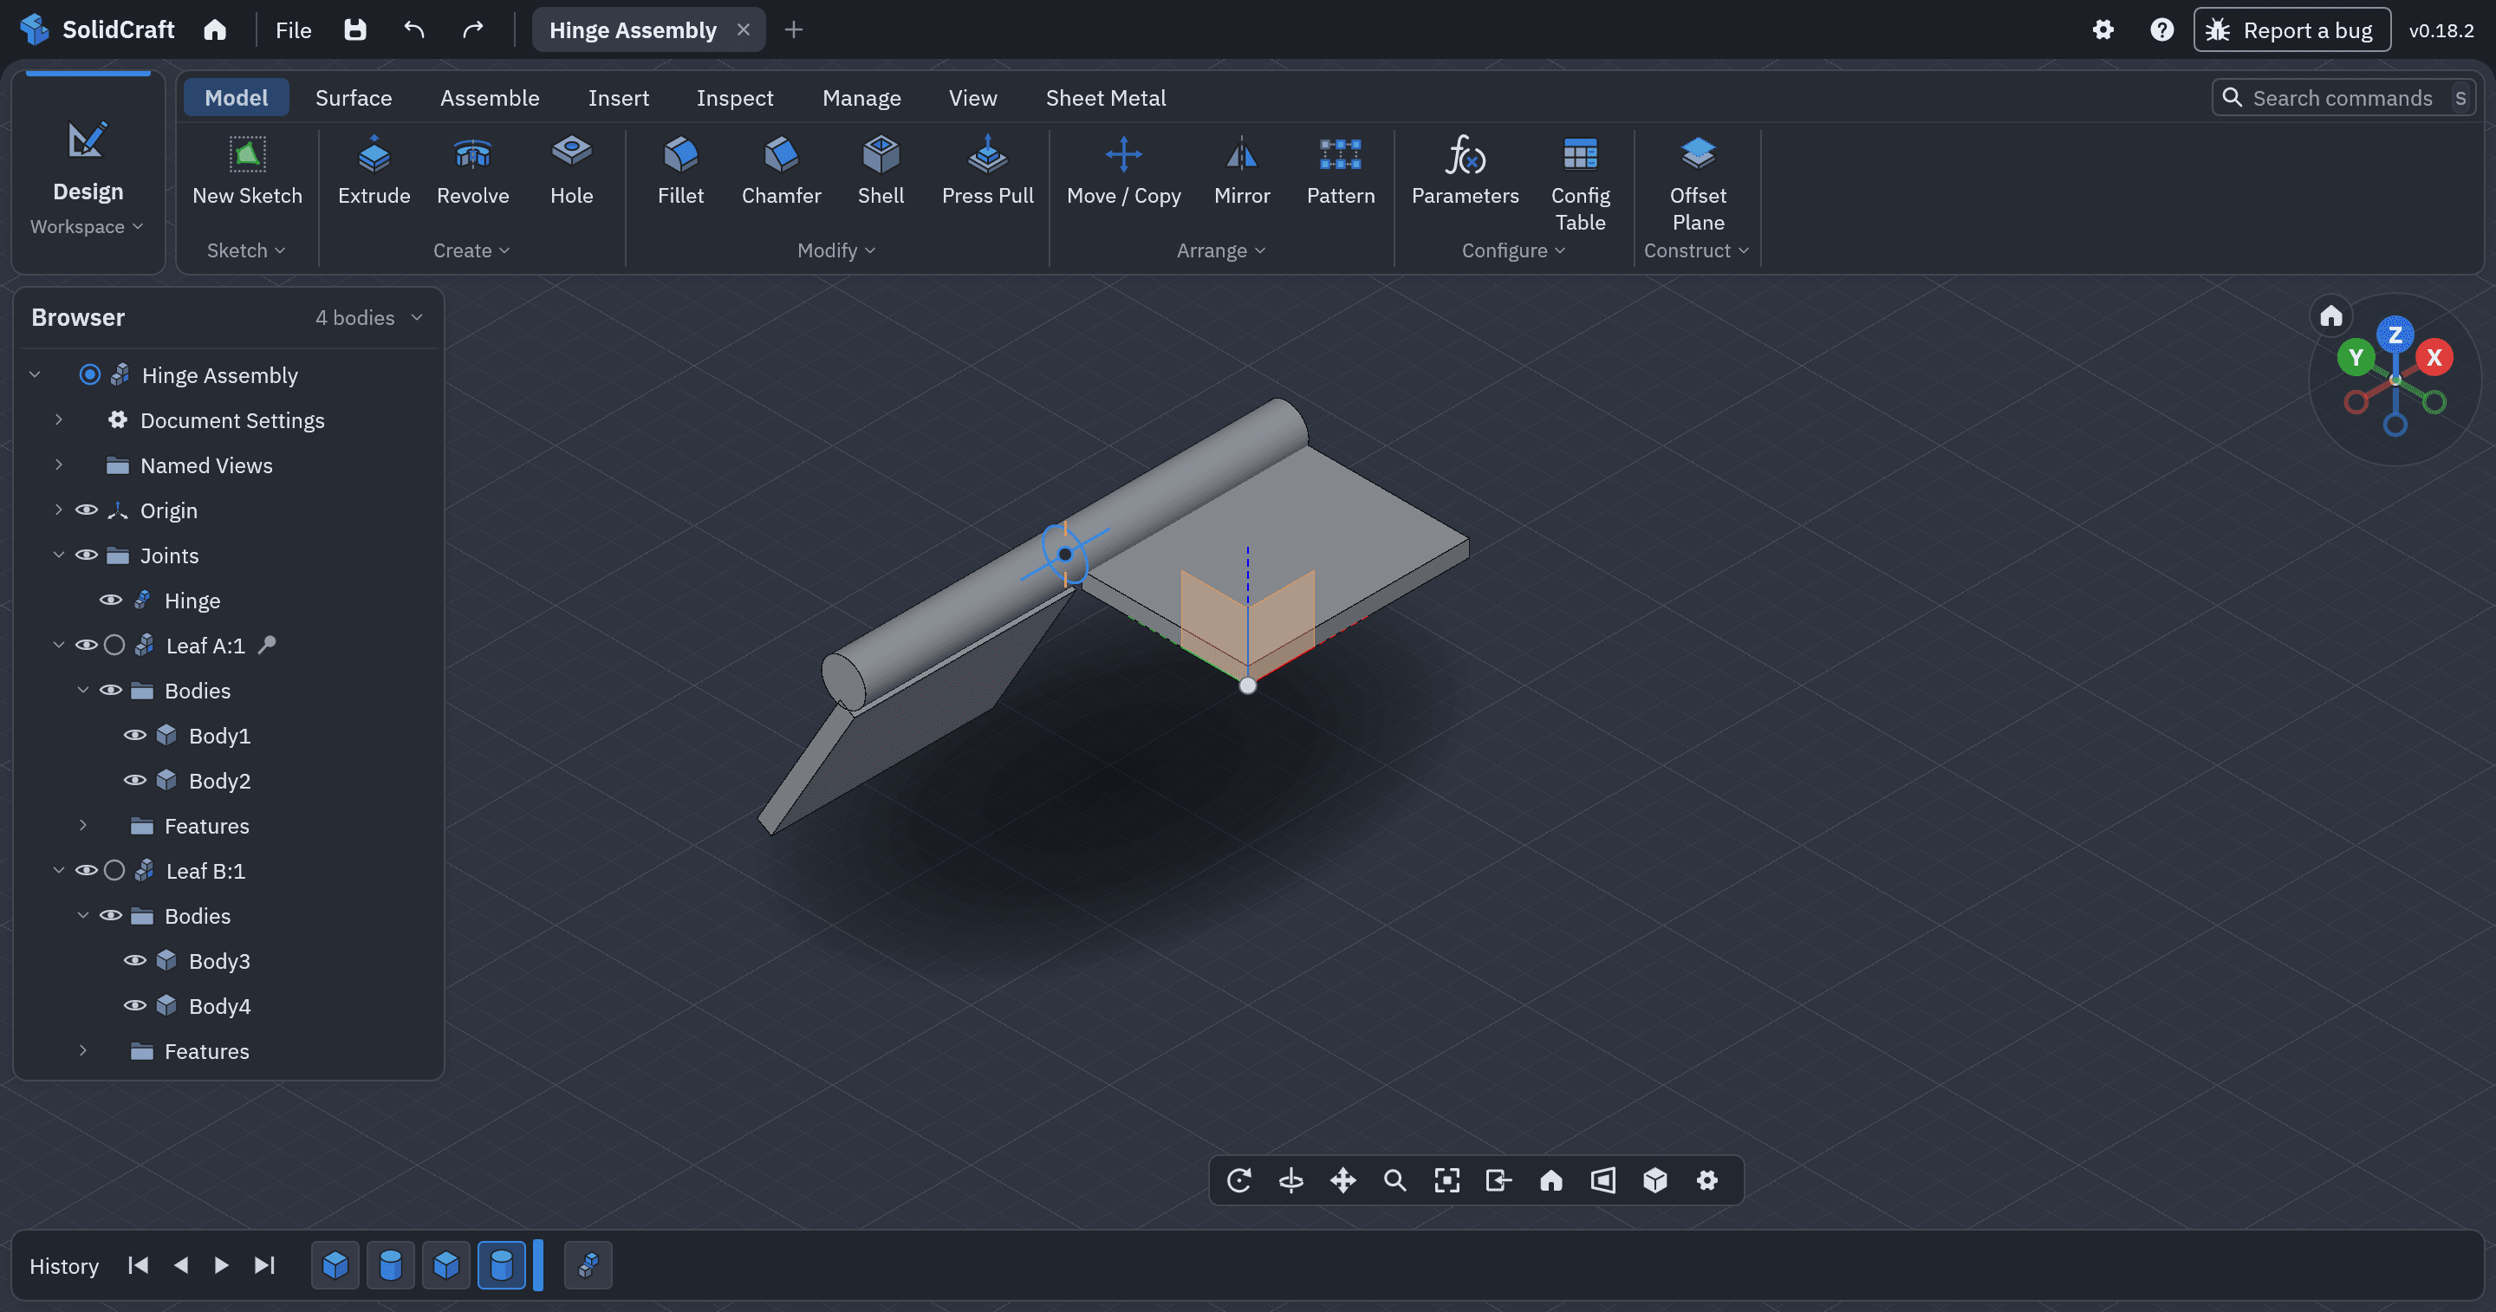The width and height of the screenshot is (2496, 1312).
Task: Focus the Search commands field
Action: [2343, 98]
